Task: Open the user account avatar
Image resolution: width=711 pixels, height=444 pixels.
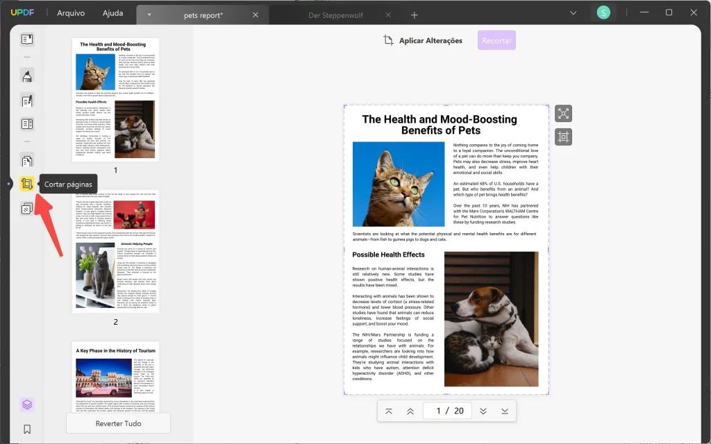Action: (x=603, y=12)
